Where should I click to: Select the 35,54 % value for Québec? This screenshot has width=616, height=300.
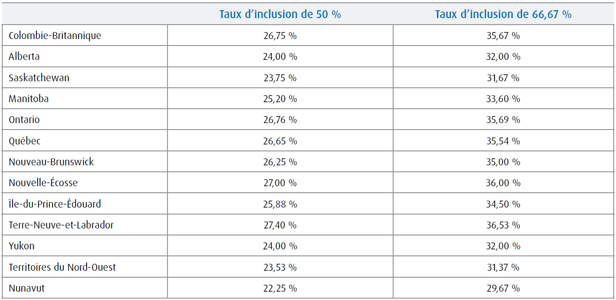(x=503, y=141)
